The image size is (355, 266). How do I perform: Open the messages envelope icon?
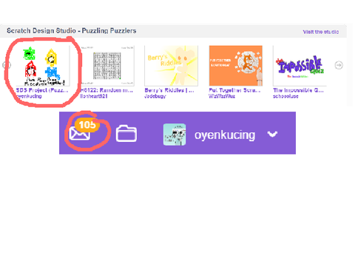point(79,134)
